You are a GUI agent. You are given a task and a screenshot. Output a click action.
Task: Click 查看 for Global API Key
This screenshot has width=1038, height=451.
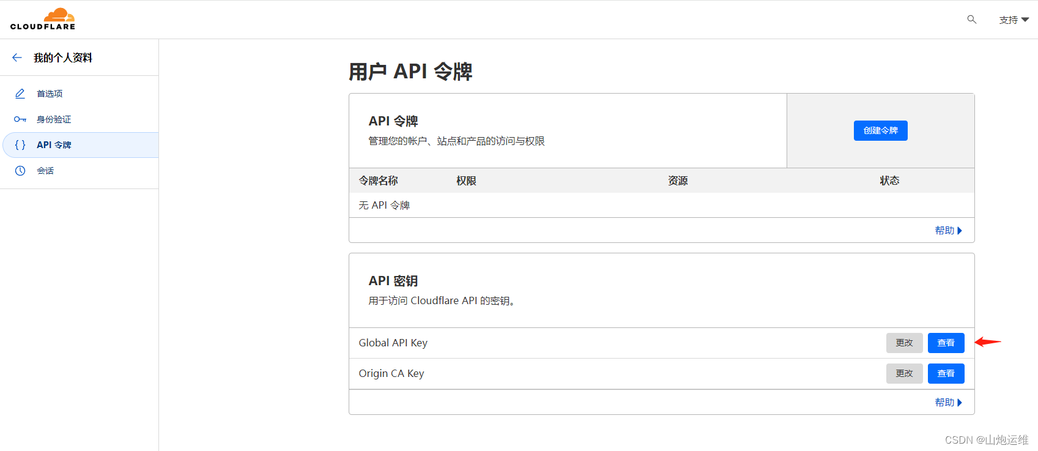946,343
